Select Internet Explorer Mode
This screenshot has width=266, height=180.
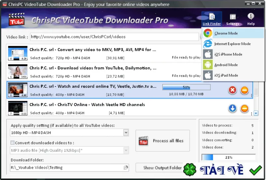233,44
